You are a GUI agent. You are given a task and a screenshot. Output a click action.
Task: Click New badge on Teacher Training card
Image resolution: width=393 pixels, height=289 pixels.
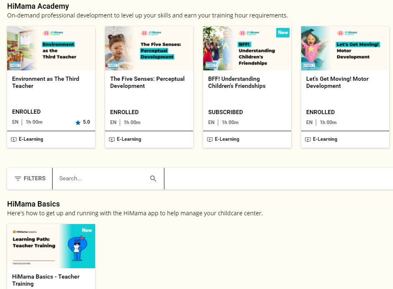[x=87, y=230]
